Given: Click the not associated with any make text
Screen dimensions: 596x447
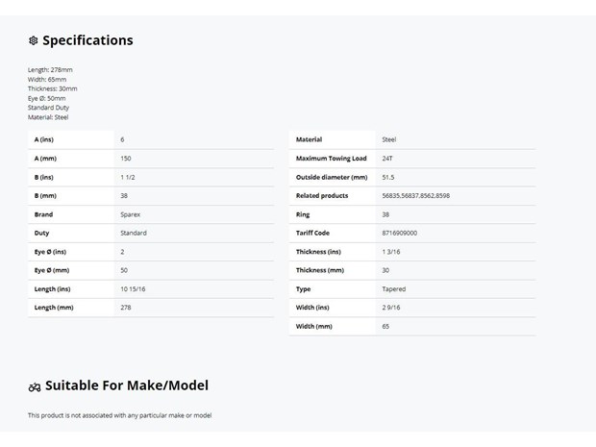Looking at the screenshot, I should tap(118, 415).
